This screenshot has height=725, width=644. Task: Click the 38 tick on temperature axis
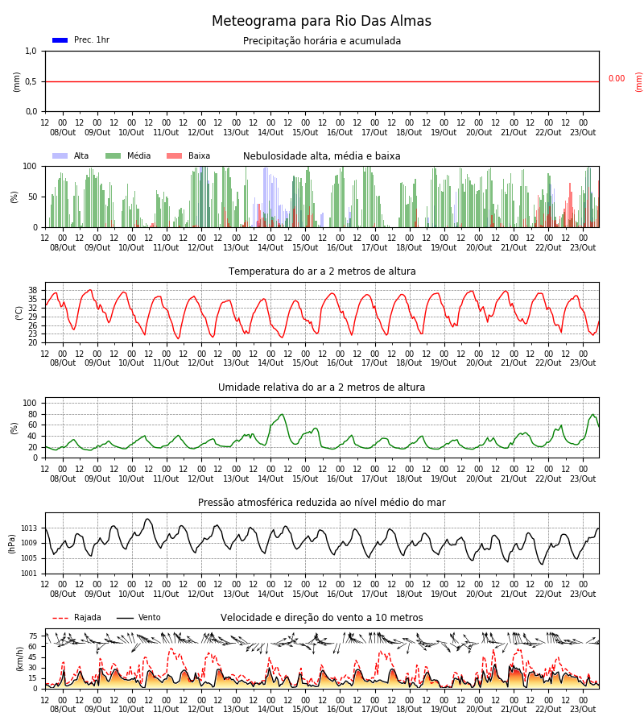click(x=33, y=290)
